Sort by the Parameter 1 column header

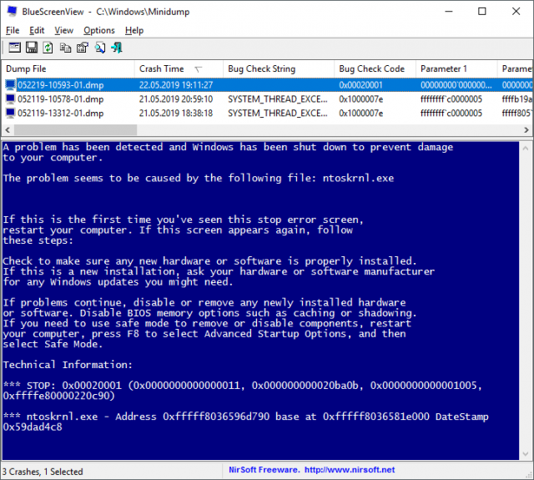(x=456, y=68)
